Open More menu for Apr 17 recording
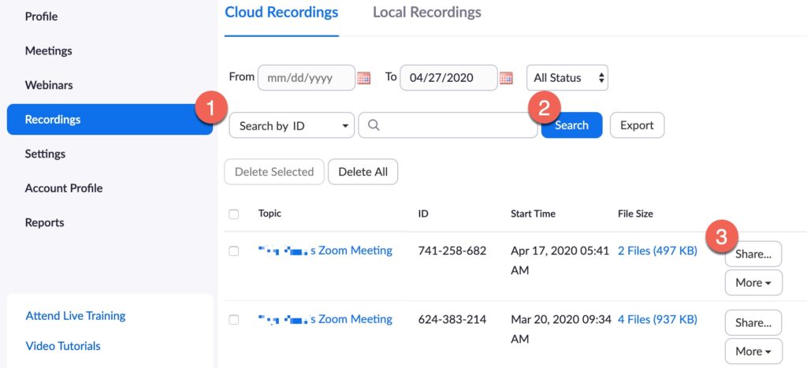The height and width of the screenshot is (368, 807). click(x=753, y=283)
